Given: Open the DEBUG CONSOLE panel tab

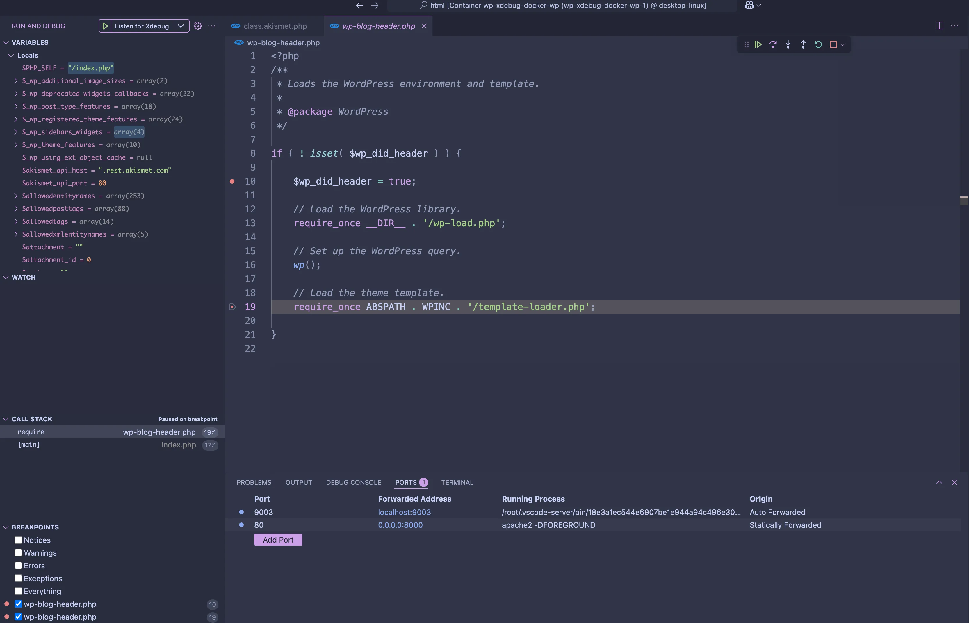Looking at the screenshot, I should pyautogui.click(x=353, y=482).
